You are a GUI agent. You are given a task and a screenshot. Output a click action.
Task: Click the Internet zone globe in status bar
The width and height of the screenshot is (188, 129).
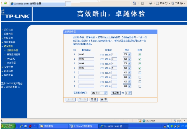click(x=144, y=121)
